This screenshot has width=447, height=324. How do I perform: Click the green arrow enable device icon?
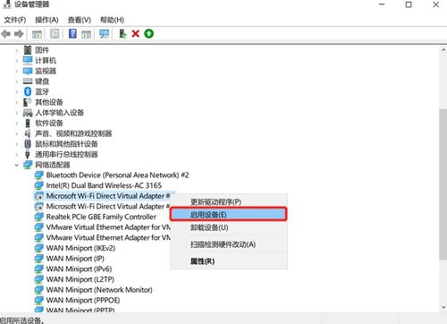pos(149,34)
